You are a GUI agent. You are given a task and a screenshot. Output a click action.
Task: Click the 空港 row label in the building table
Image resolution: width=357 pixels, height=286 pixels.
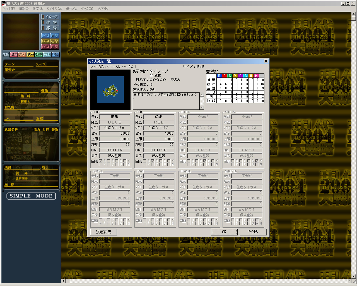(211, 88)
